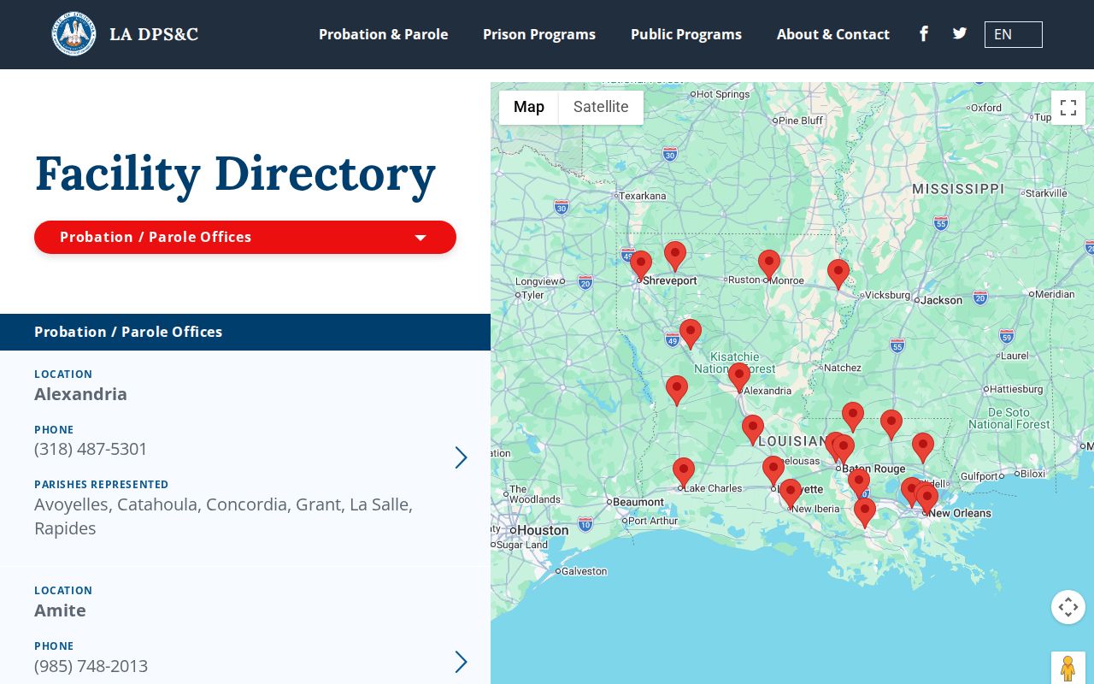Expand Amite office details chevron
This screenshot has height=684, width=1094.
[x=461, y=662]
